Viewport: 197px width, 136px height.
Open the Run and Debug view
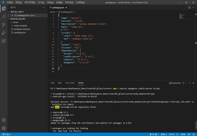pos(4,33)
